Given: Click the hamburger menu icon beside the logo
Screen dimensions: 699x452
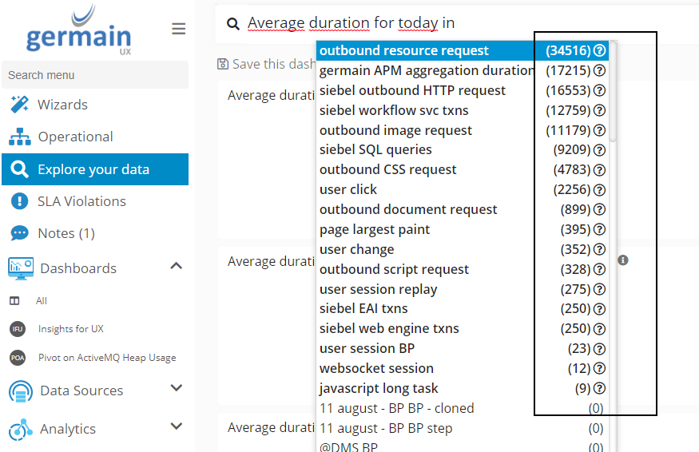Looking at the screenshot, I should coord(179,29).
